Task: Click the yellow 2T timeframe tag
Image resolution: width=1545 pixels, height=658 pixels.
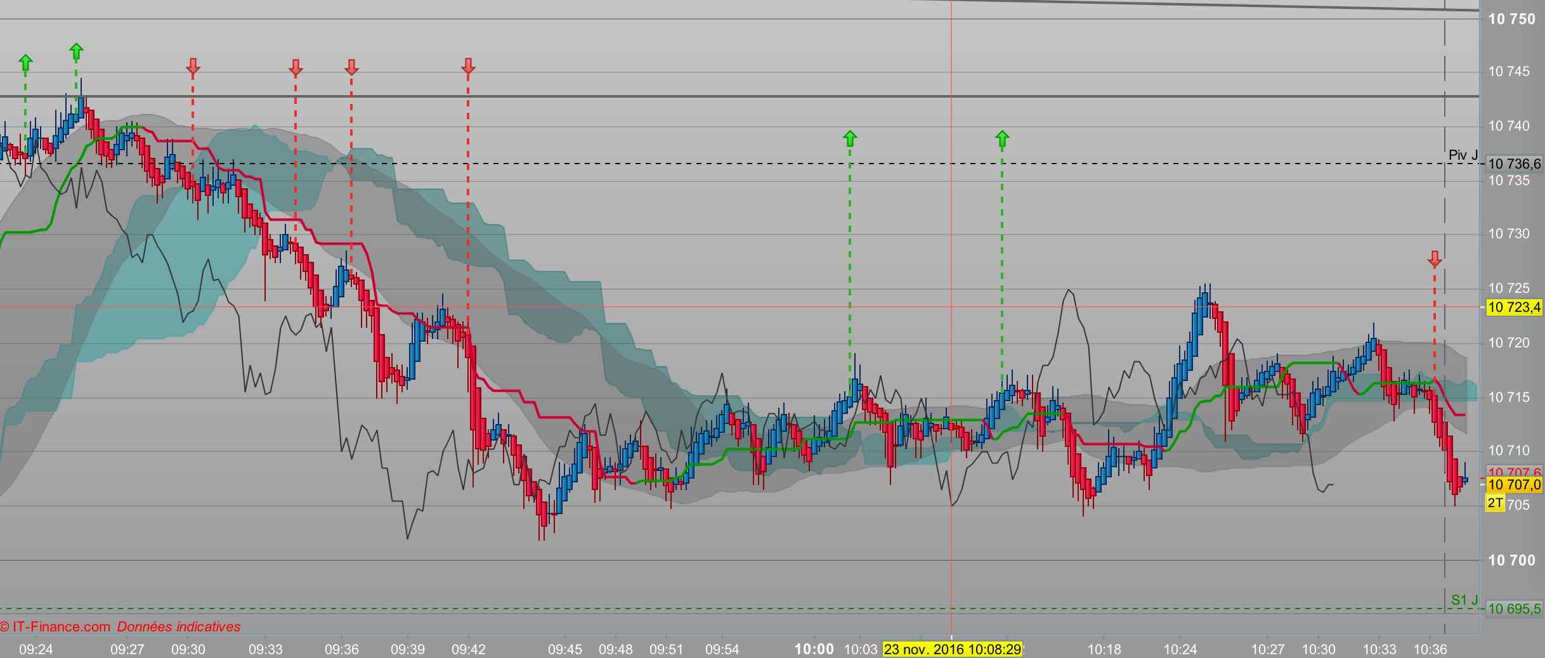Action: coord(1495,503)
